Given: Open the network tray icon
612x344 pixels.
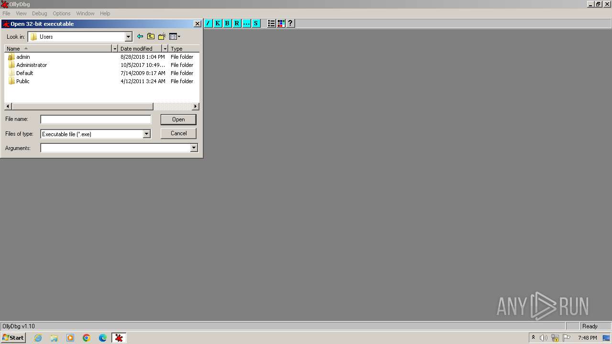Looking at the screenshot, I should 555,338.
